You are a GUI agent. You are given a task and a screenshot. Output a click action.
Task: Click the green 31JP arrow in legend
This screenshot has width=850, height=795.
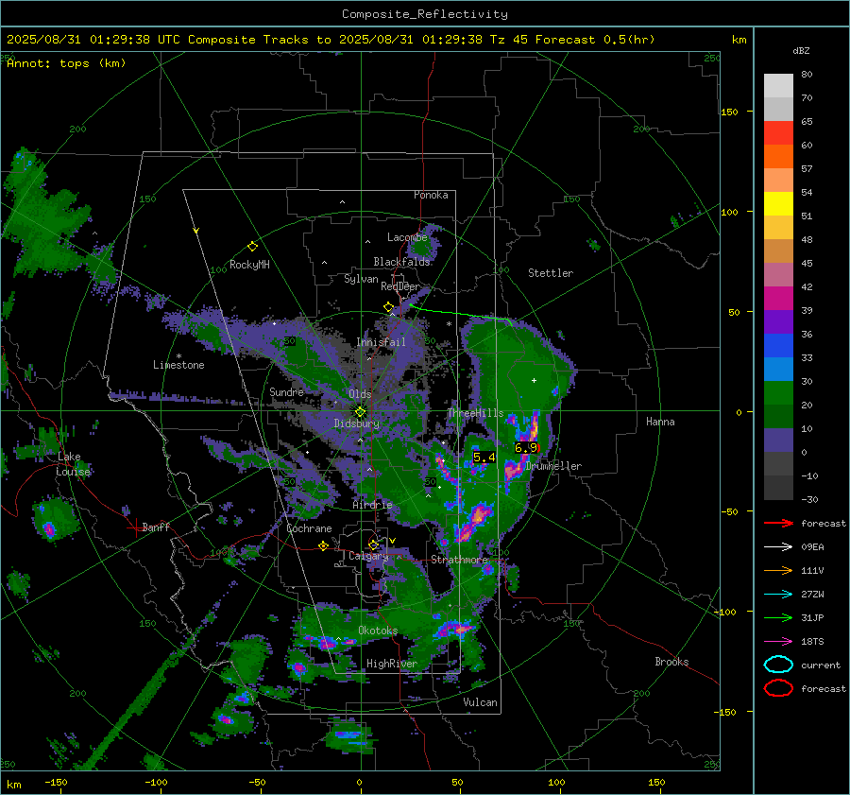coord(778,617)
